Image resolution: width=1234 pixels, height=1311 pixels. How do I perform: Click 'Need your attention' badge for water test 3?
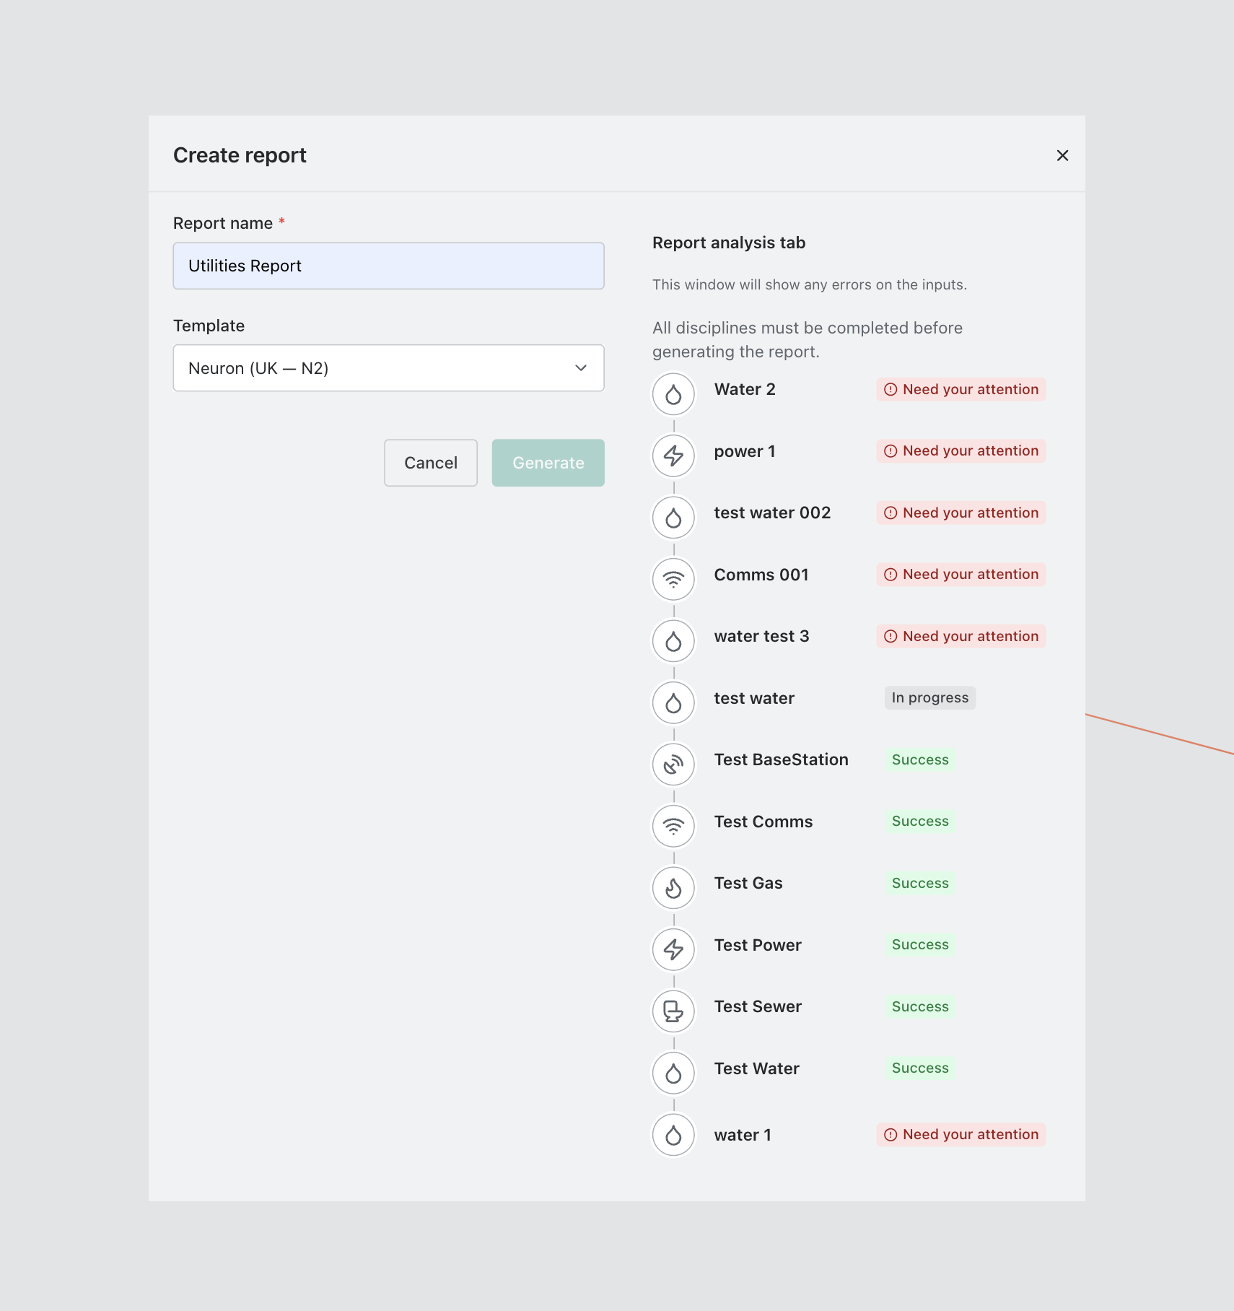pyautogui.click(x=960, y=636)
